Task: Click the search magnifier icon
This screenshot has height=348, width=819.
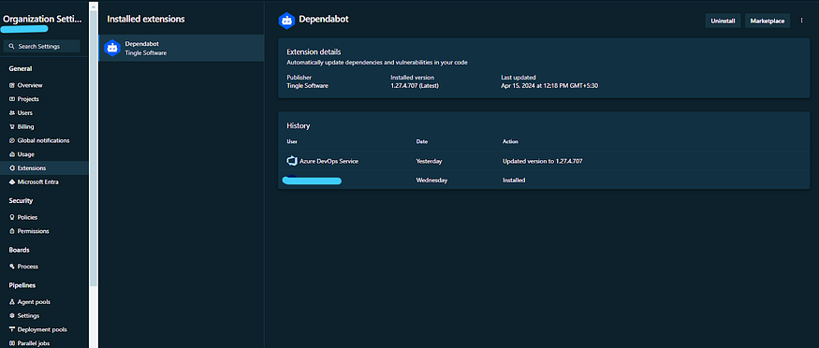Action: pyautogui.click(x=11, y=47)
